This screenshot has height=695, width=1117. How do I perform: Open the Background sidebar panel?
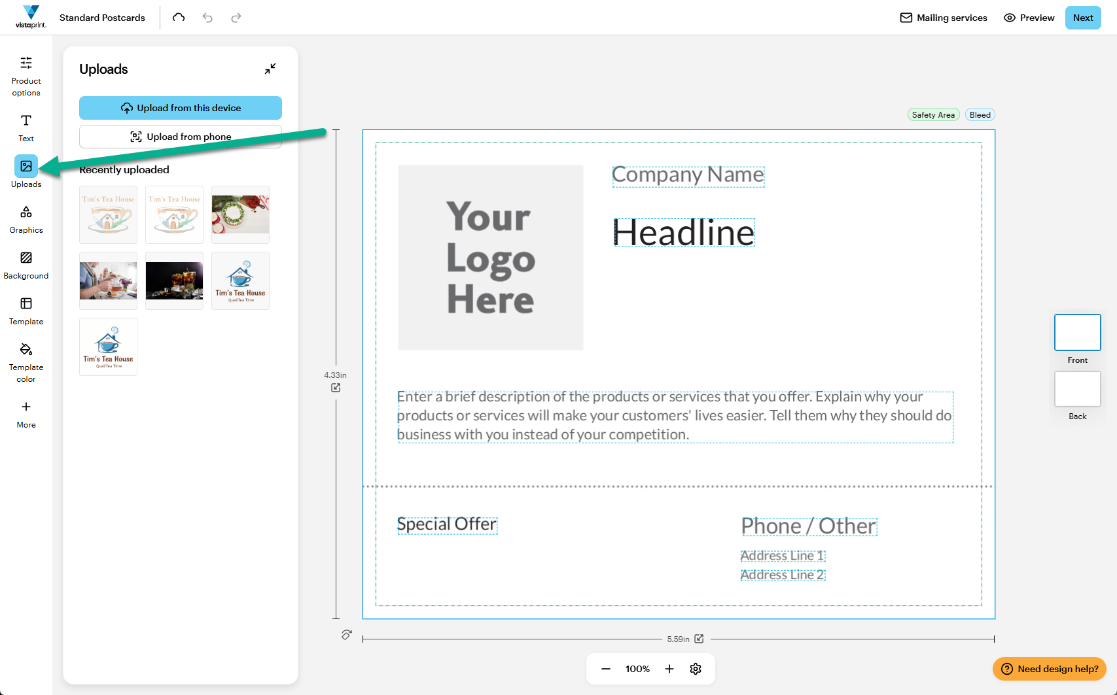[x=26, y=265]
